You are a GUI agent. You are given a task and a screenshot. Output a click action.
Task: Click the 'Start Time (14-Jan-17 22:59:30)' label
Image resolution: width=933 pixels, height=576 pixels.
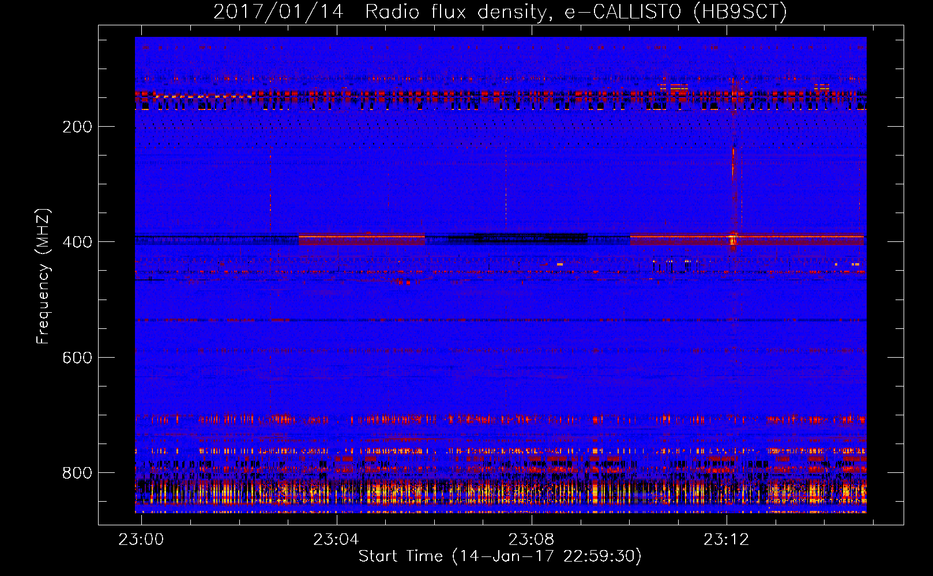point(500,556)
